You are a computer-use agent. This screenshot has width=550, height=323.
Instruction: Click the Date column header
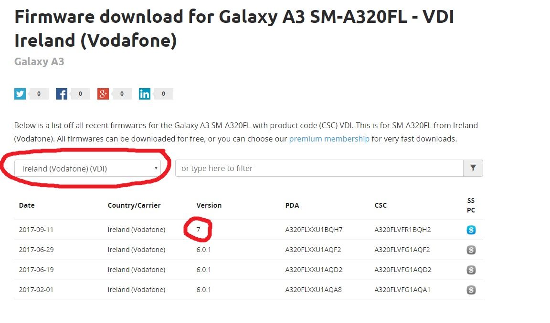point(27,205)
